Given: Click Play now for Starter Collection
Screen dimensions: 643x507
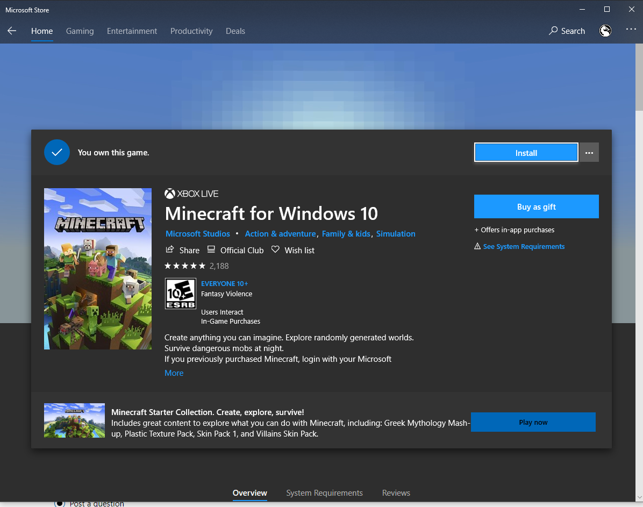Looking at the screenshot, I should point(533,422).
